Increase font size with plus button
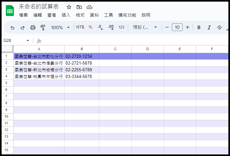Screen dimensions: 230x156 click(x=188, y=27)
